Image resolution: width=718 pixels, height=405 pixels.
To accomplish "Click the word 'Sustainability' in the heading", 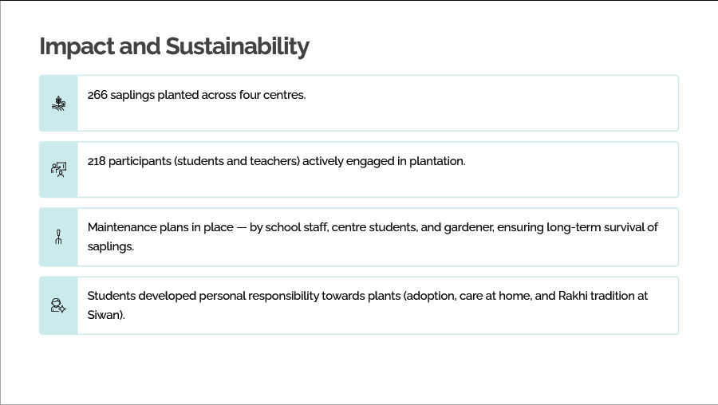I will (x=237, y=46).
